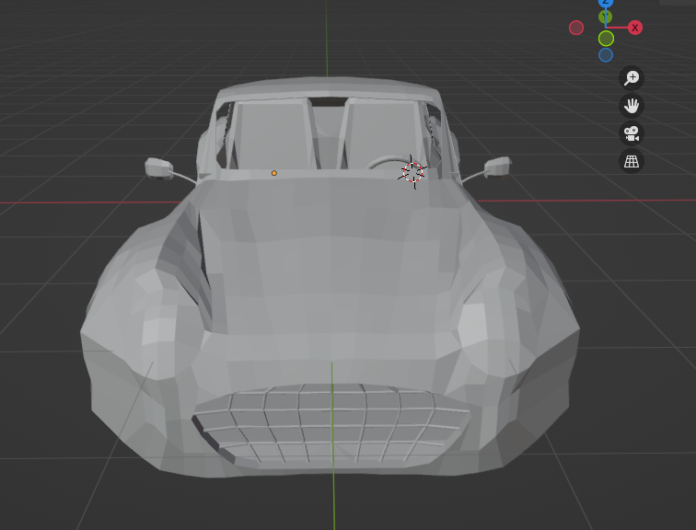Click the dark green Y axis circle
Screen dimensions: 696x530
(x=606, y=17)
